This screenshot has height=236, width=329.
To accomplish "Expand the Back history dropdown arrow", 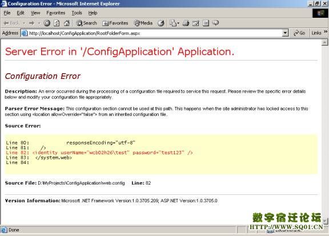I will pos(24,23).
